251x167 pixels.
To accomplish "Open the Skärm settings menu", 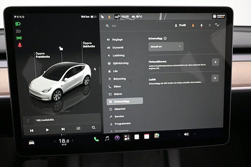I will [x=116, y=94].
